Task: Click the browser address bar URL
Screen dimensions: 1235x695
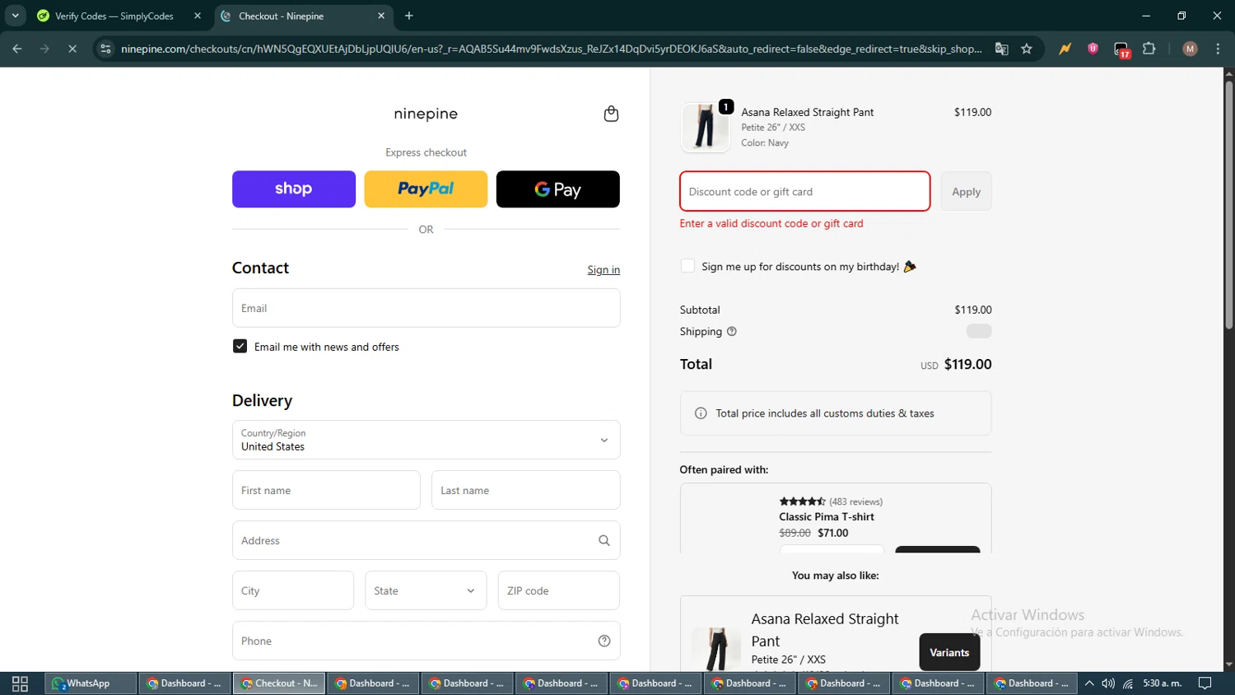Action: click(551, 49)
